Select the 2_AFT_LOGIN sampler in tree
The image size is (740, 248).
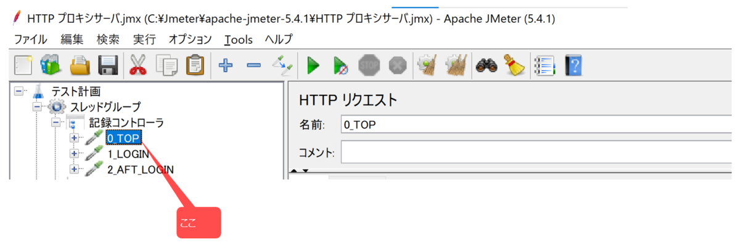point(141,169)
